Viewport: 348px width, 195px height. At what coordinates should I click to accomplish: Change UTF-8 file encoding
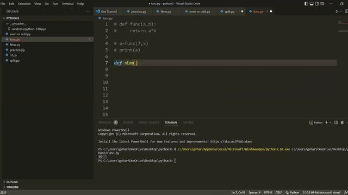(x=268, y=193)
